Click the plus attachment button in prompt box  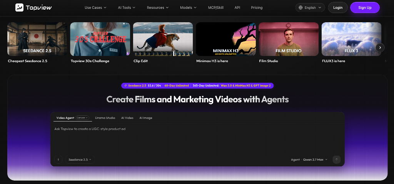(58, 159)
